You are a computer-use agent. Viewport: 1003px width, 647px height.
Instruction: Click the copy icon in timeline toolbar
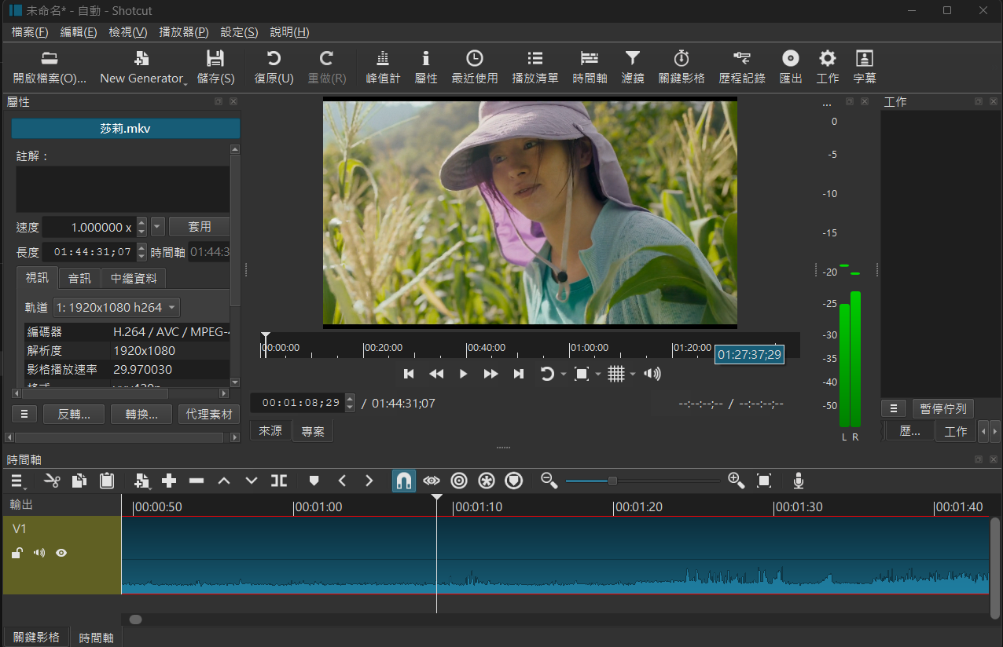point(79,481)
